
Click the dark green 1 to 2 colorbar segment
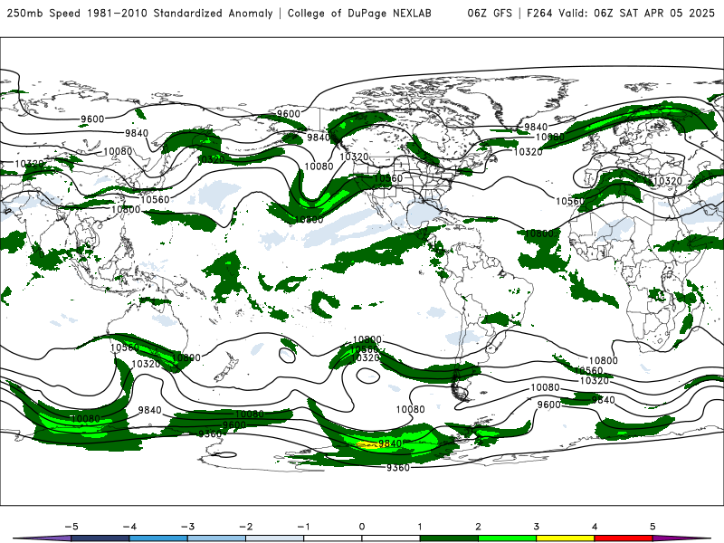coord(449,538)
